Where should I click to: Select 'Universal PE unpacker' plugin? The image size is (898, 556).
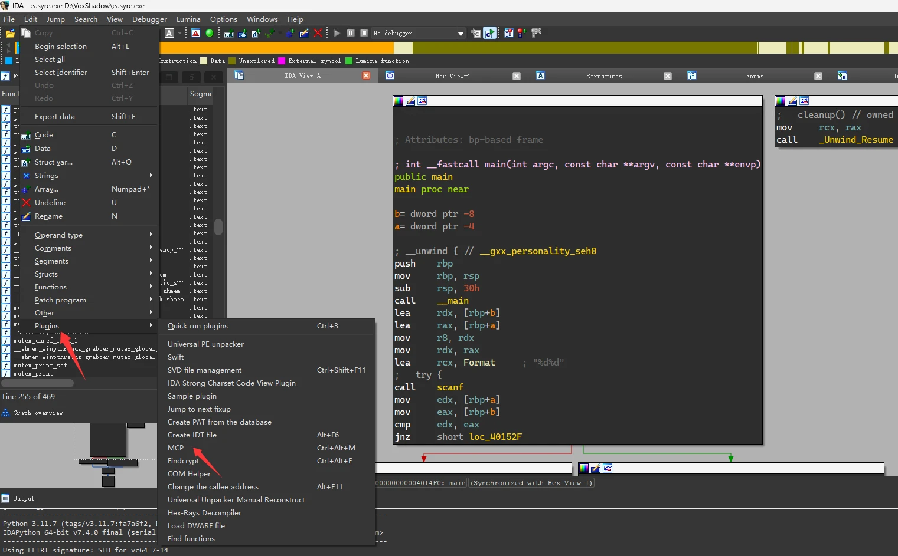tap(267, 344)
